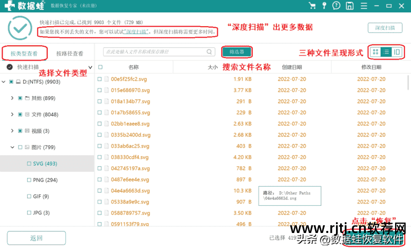The image size is (411, 252).
Task: Open the 快速扫描 dropdown arrow
Action: 90,67
